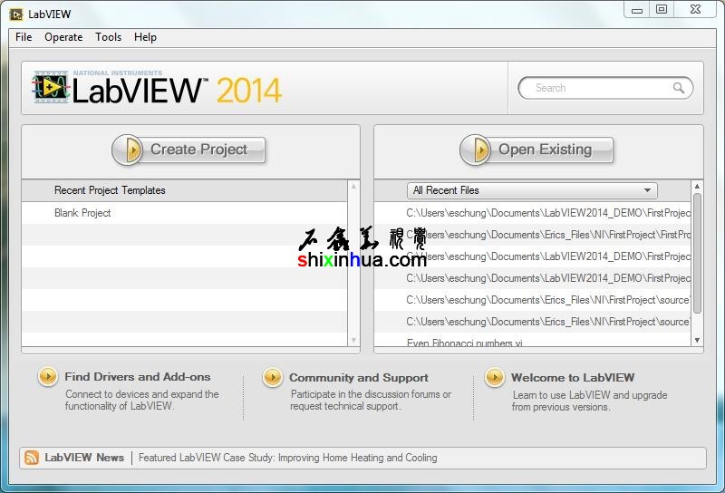Open the Operate menu
The height and width of the screenshot is (493, 725).
[63, 37]
